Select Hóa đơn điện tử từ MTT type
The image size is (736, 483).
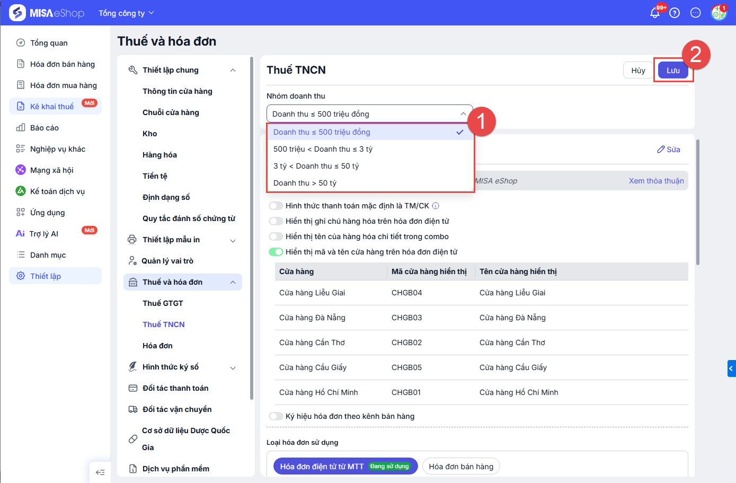[x=345, y=467]
